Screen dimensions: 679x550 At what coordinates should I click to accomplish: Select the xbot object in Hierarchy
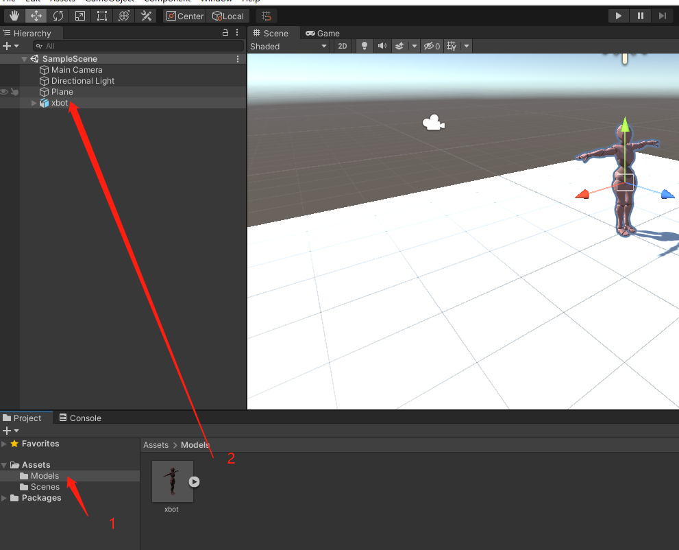pyautogui.click(x=60, y=103)
